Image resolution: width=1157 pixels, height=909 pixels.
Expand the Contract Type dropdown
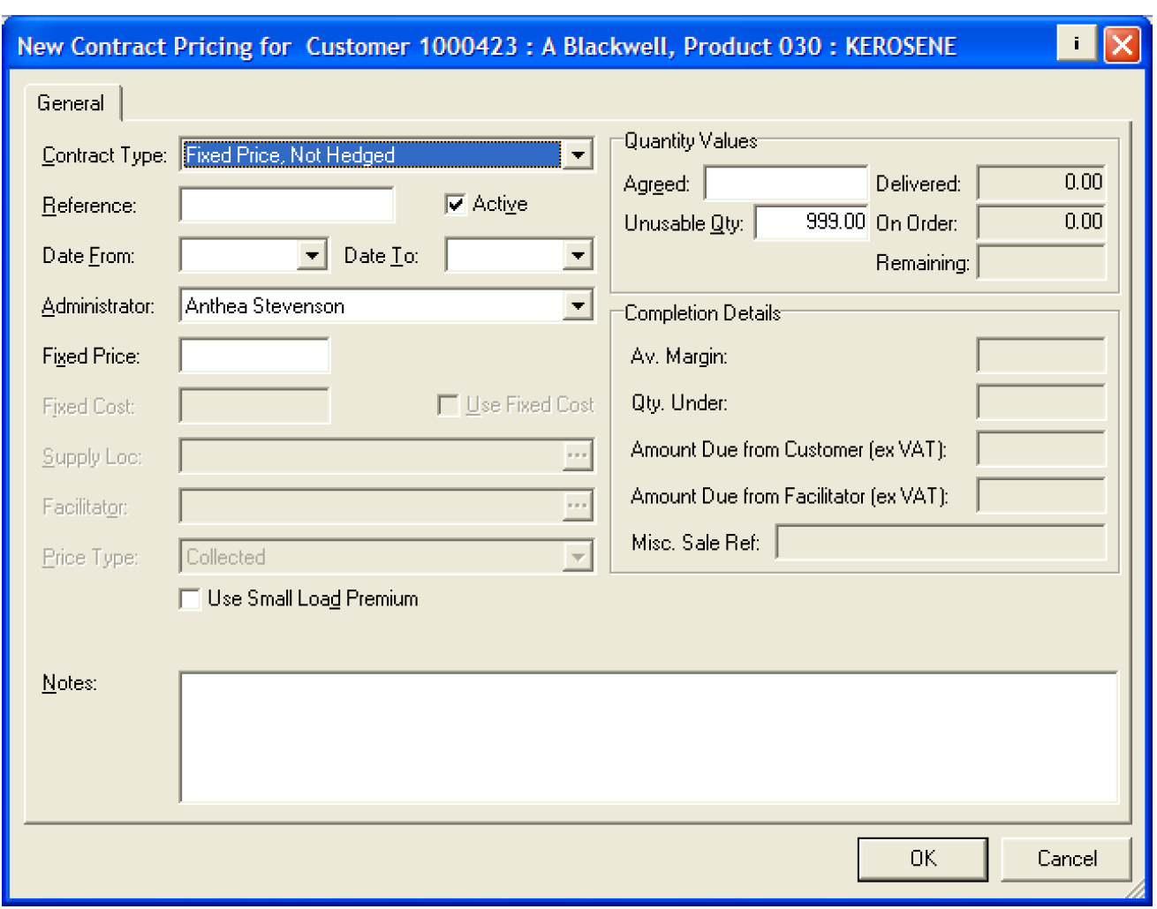point(577,155)
